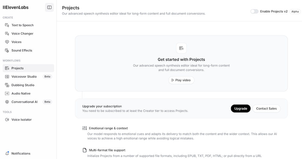This screenshot has height=159, width=302.
Task: Click the Sound Effects sidebar icon
Action: (7, 50)
